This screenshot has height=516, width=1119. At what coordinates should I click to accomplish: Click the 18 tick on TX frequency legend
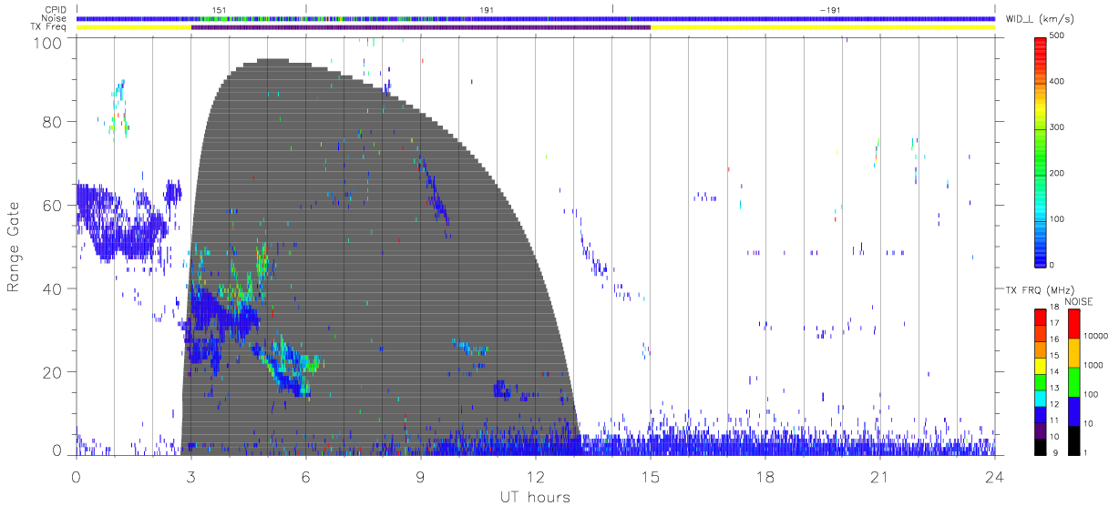click(x=1054, y=308)
